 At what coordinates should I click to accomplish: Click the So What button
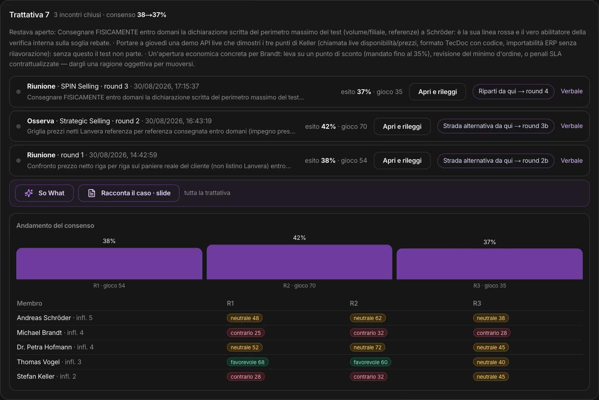(x=44, y=193)
